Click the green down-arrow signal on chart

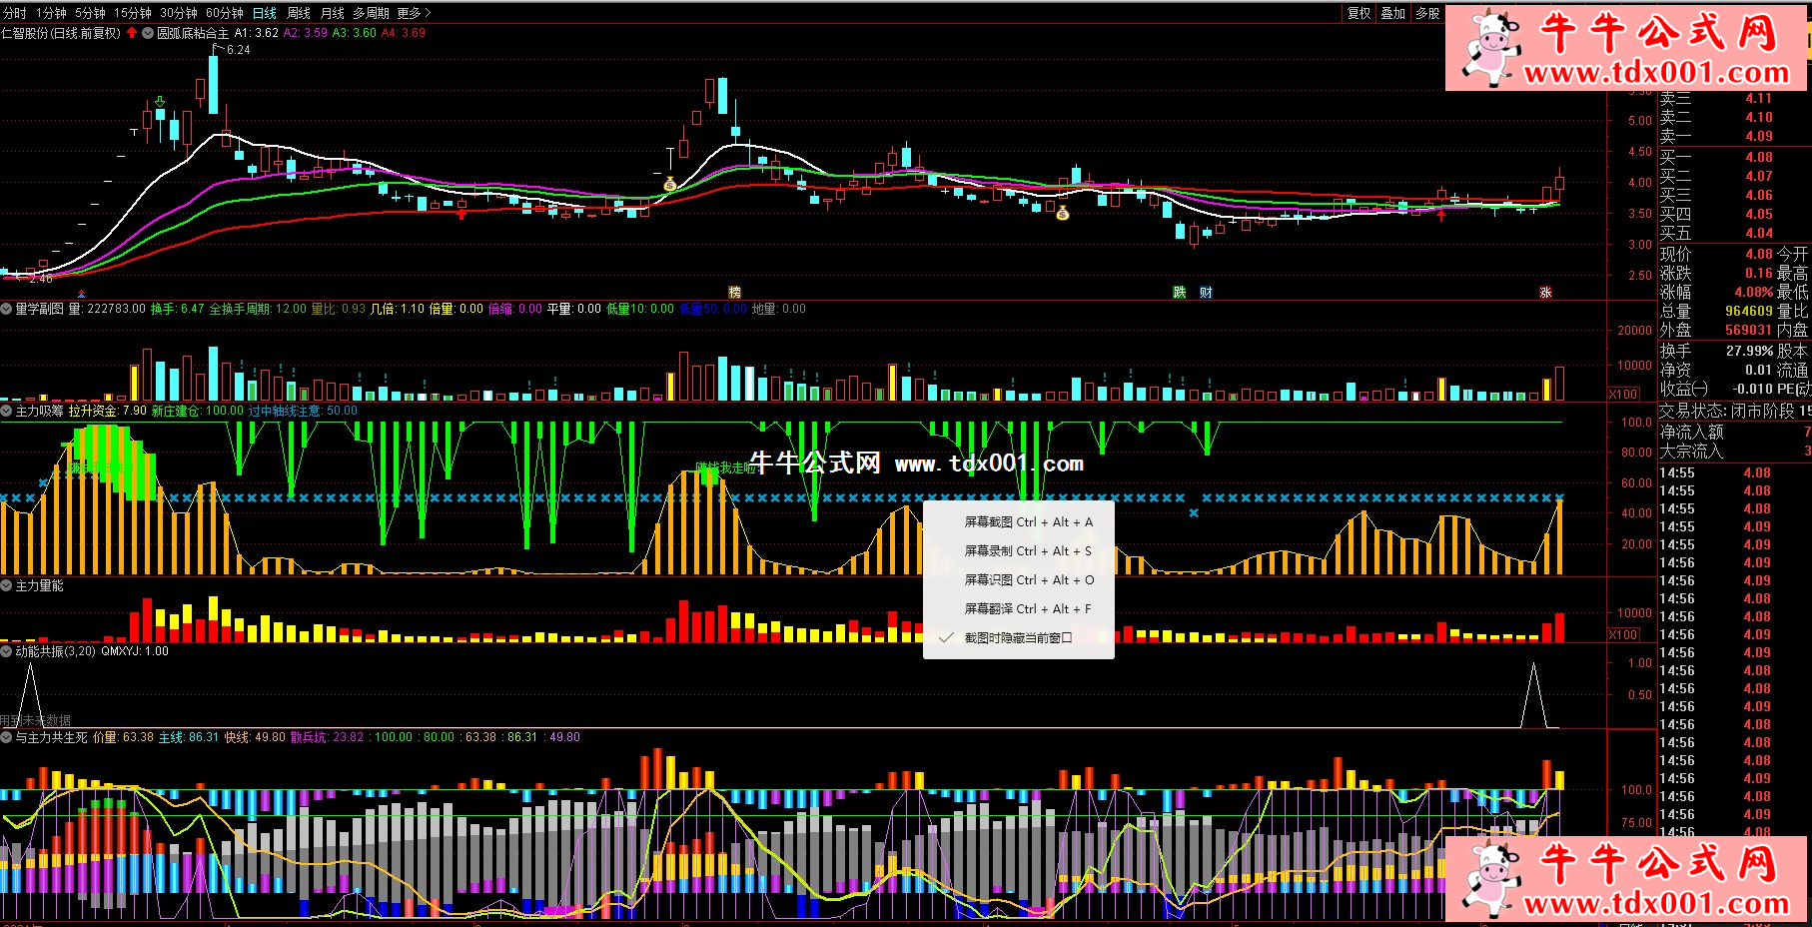pyautogui.click(x=160, y=101)
